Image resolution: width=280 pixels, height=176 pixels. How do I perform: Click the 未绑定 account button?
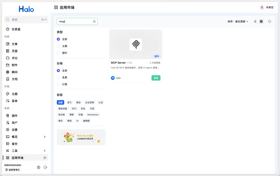pyautogui.click(x=267, y=7)
